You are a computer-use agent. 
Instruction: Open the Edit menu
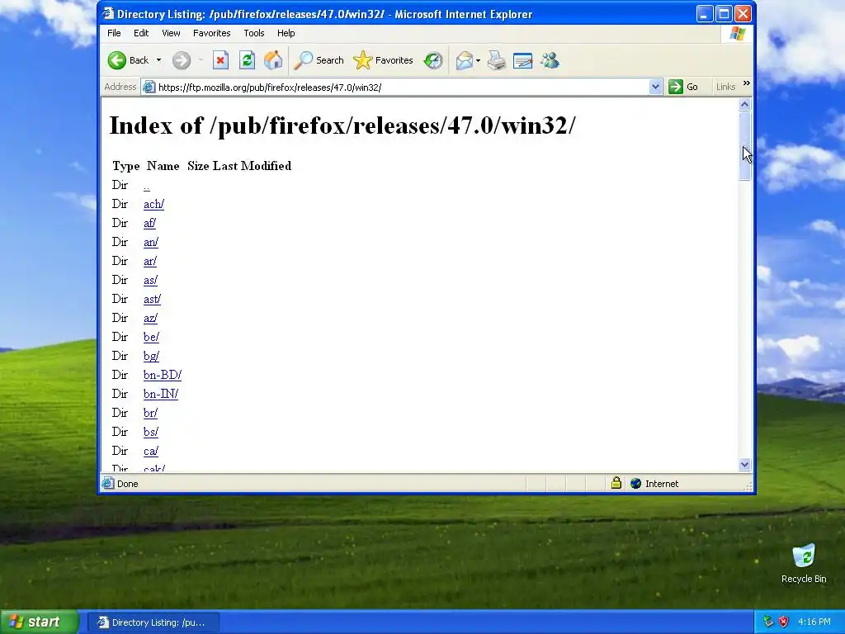coord(141,33)
